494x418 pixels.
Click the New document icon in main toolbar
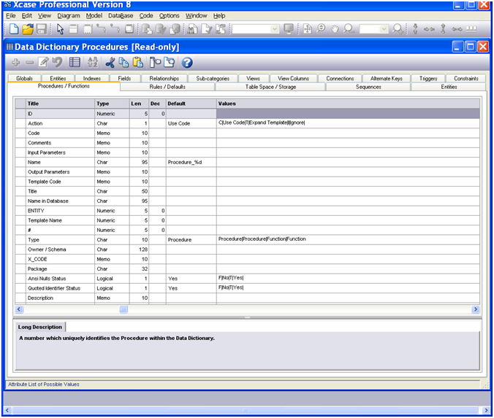[x=14, y=29]
